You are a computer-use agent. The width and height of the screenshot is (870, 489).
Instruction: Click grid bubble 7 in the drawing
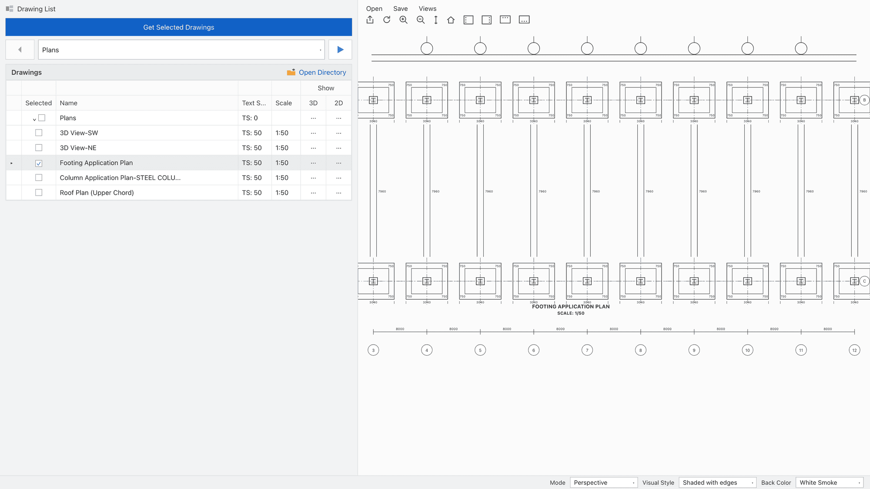(587, 350)
